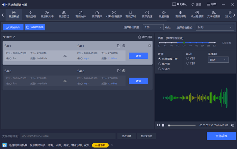Open the 音频提取 extract tool
237x149 pixels.
97,14
